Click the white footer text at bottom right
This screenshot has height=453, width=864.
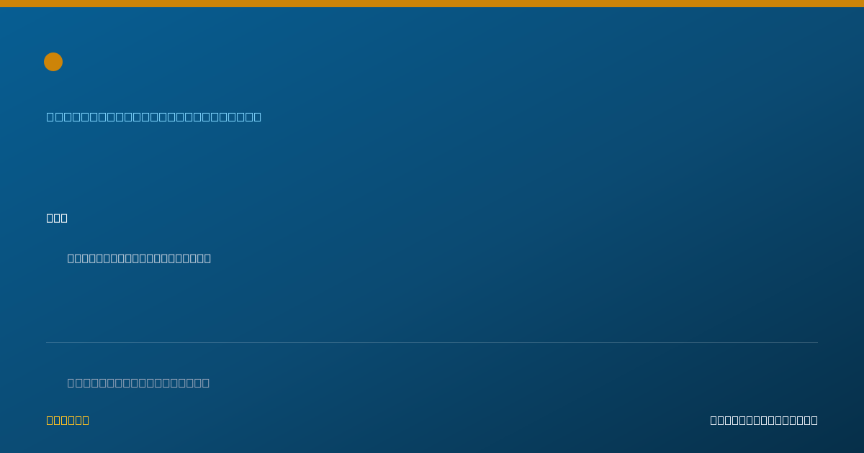764,420
